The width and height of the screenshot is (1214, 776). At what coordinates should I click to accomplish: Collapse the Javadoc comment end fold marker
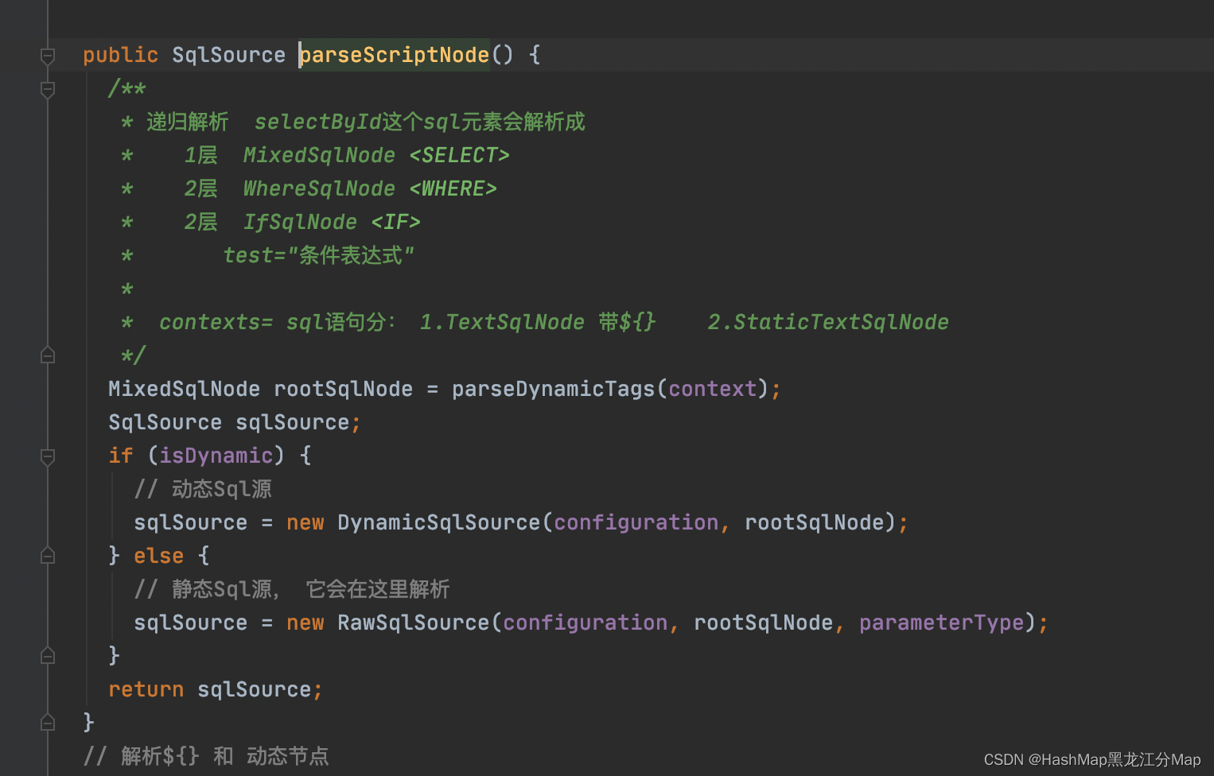48,355
